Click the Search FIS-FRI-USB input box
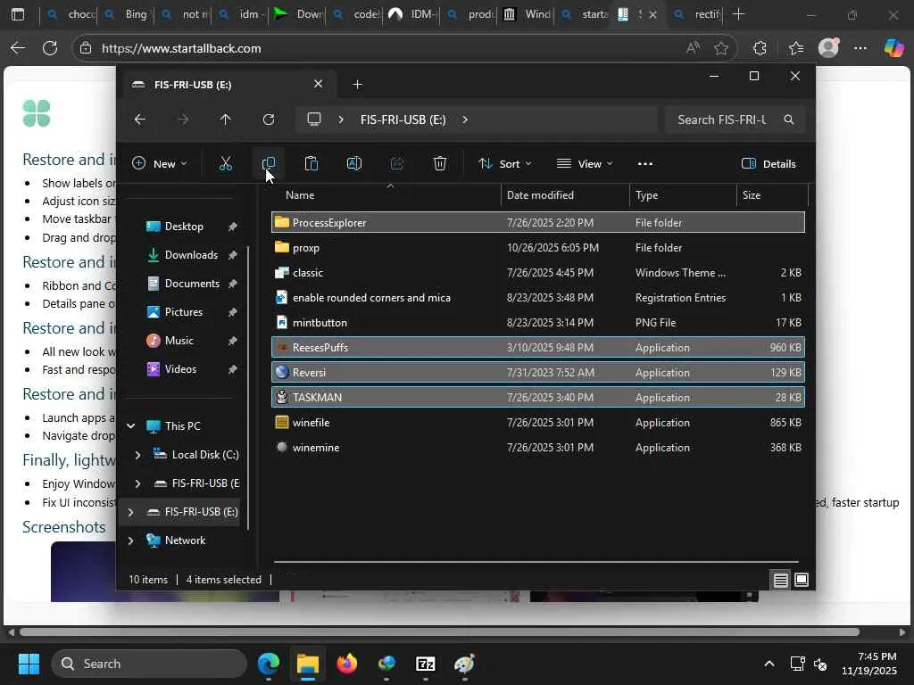 coord(721,120)
